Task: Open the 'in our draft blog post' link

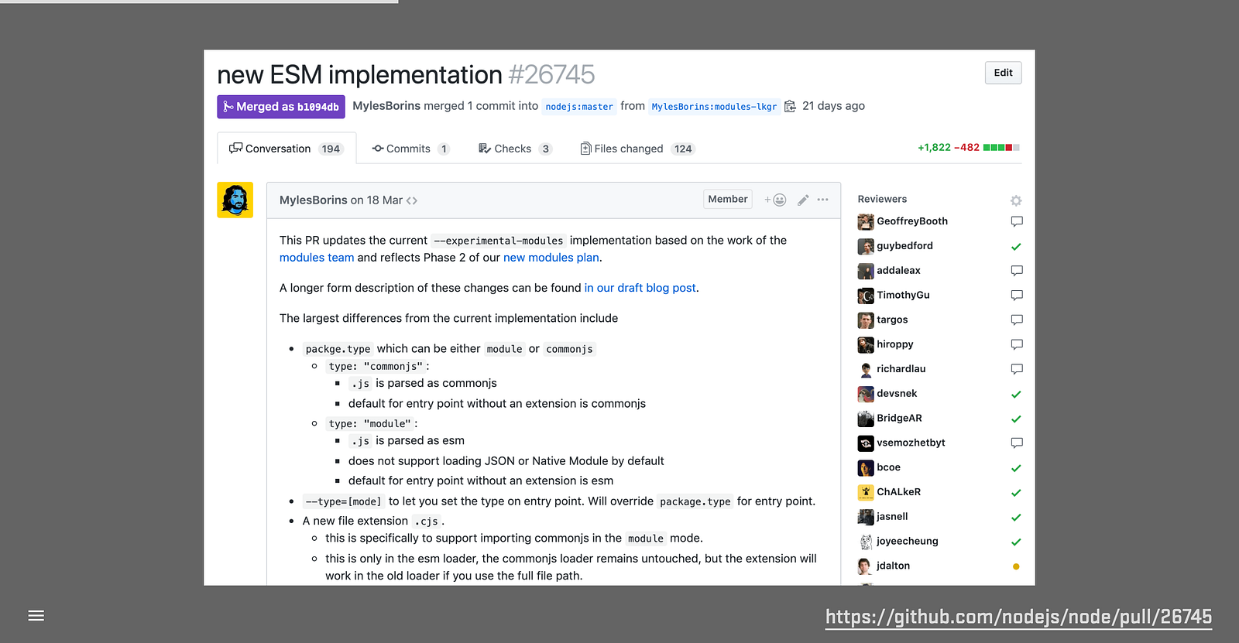Action: coord(640,288)
